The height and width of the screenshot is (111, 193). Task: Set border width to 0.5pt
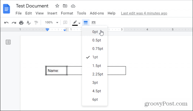(x=95, y=40)
